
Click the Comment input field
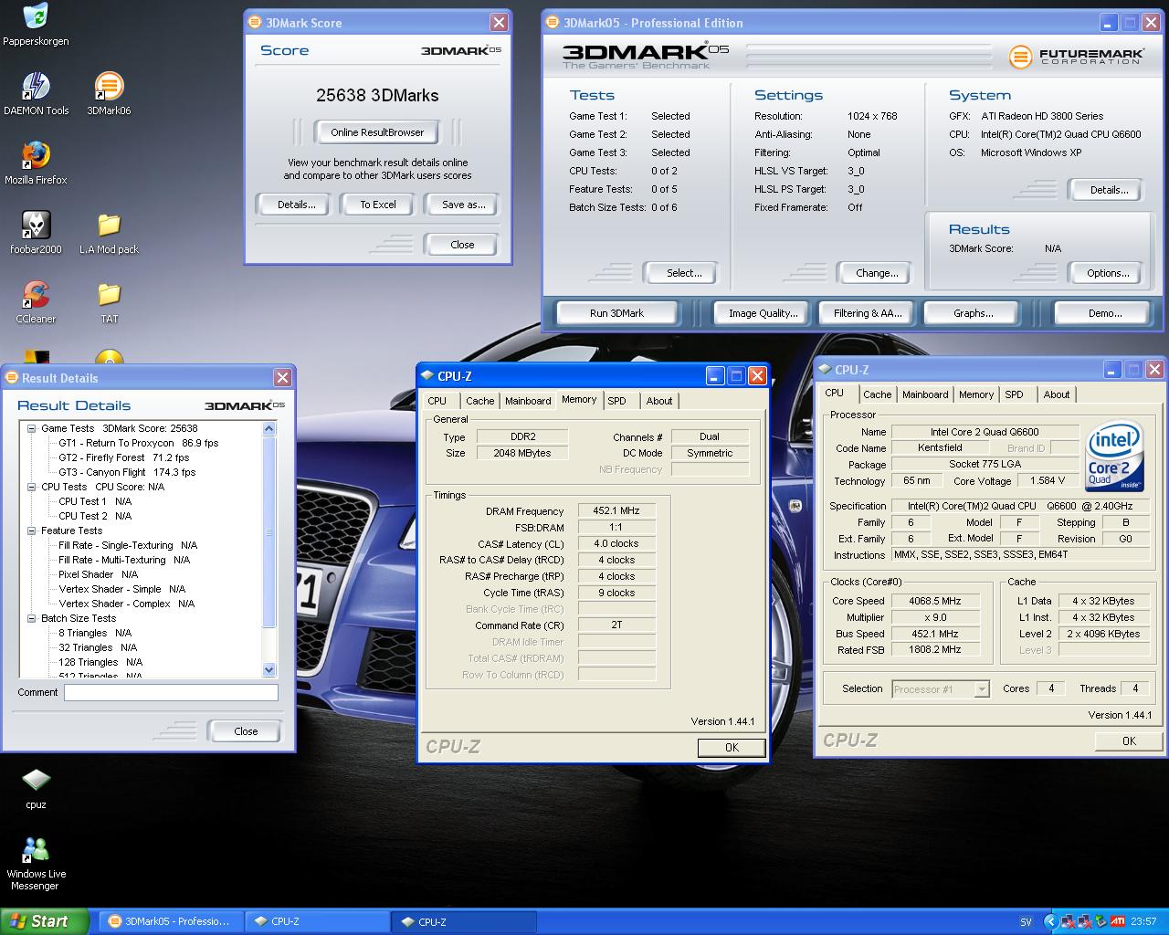[x=171, y=692]
